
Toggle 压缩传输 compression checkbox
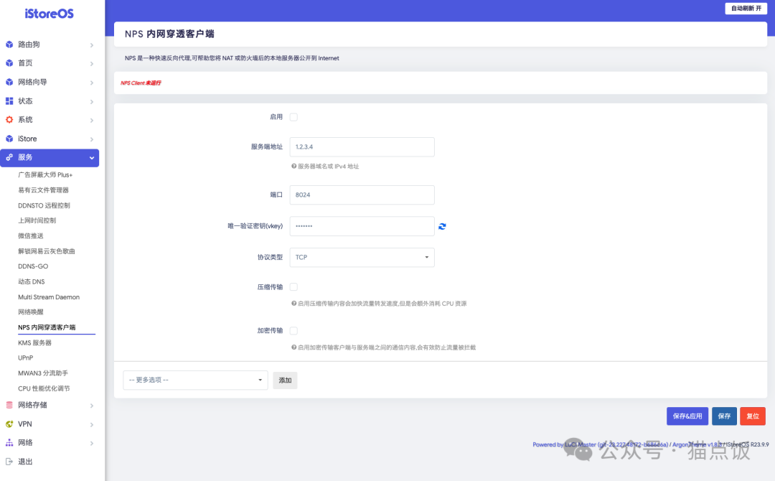click(x=293, y=286)
